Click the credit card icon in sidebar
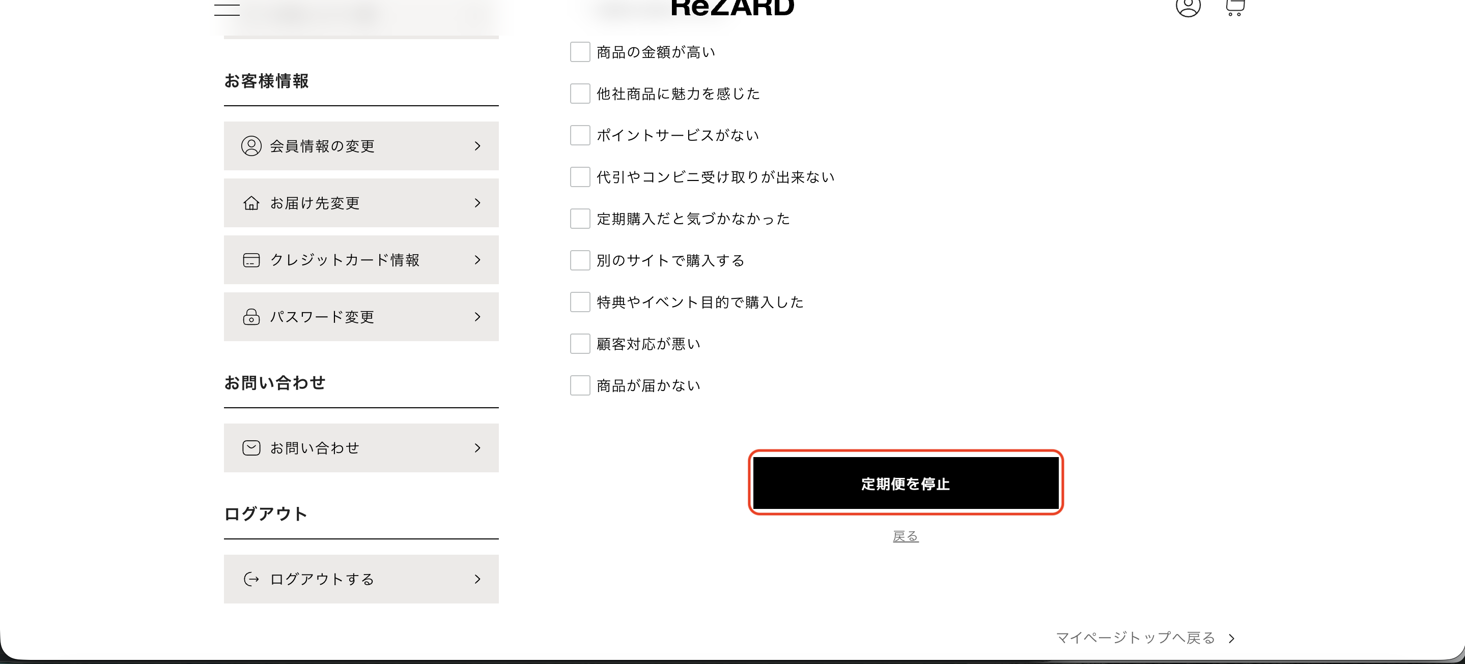This screenshot has height=664, width=1465. click(x=251, y=260)
